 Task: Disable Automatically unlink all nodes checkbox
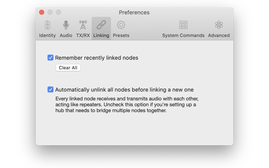click(x=50, y=89)
